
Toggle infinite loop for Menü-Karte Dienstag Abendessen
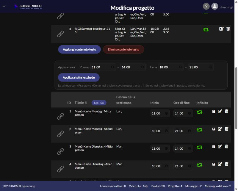point(199,165)
